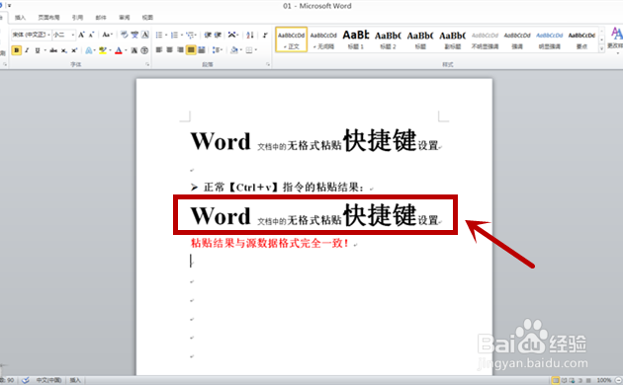Open Underline style dropdown arrow
Viewport: 623px width, 385px height.
pyautogui.click(x=44, y=50)
